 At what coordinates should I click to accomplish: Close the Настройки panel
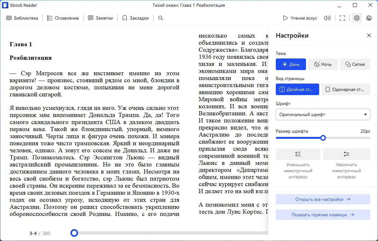(369, 35)
